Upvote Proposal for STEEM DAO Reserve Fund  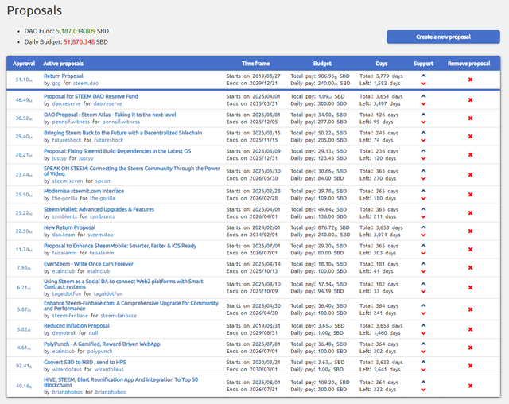(423, 96)
